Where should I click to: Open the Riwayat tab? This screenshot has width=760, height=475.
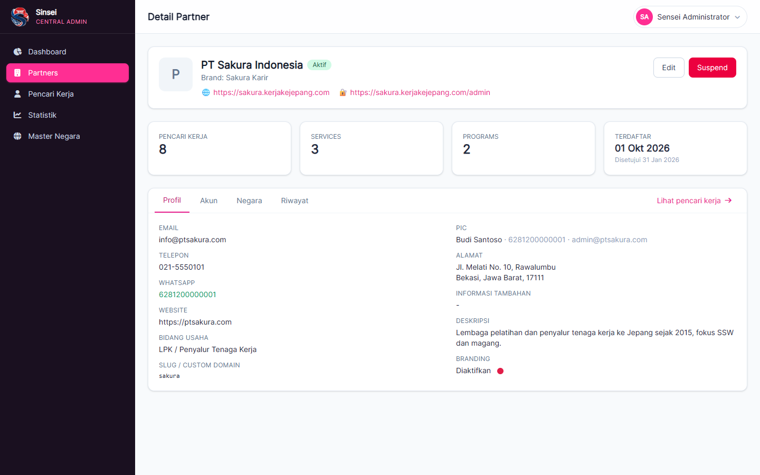click(294, 201)
